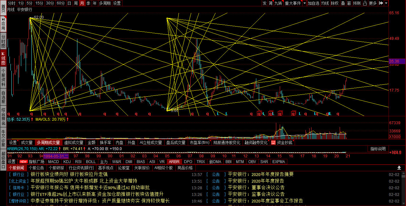Switch to 5分 period

click(29, 3)
